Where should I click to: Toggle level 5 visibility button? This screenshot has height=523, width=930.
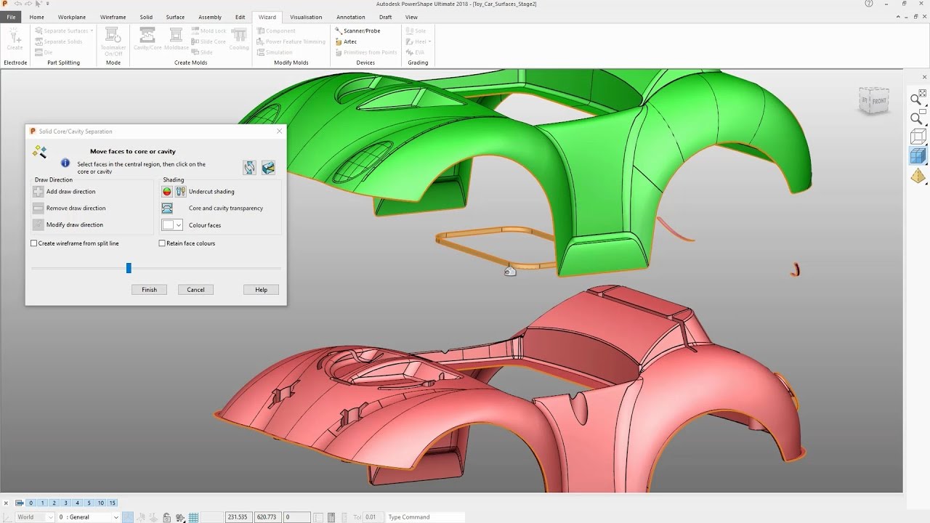coord(89,503)
